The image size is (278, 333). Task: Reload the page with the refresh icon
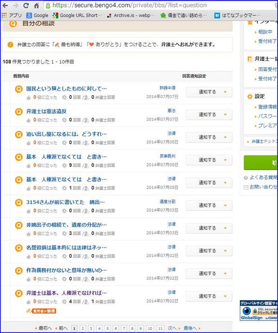click(x=26, y=6)
